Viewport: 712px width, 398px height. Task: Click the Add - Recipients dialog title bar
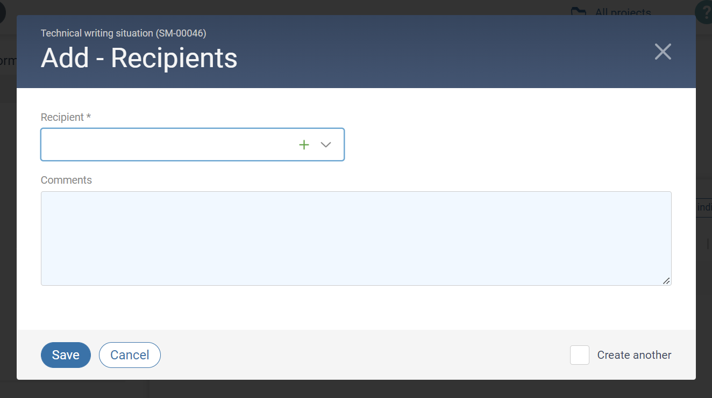click(139, 58)
